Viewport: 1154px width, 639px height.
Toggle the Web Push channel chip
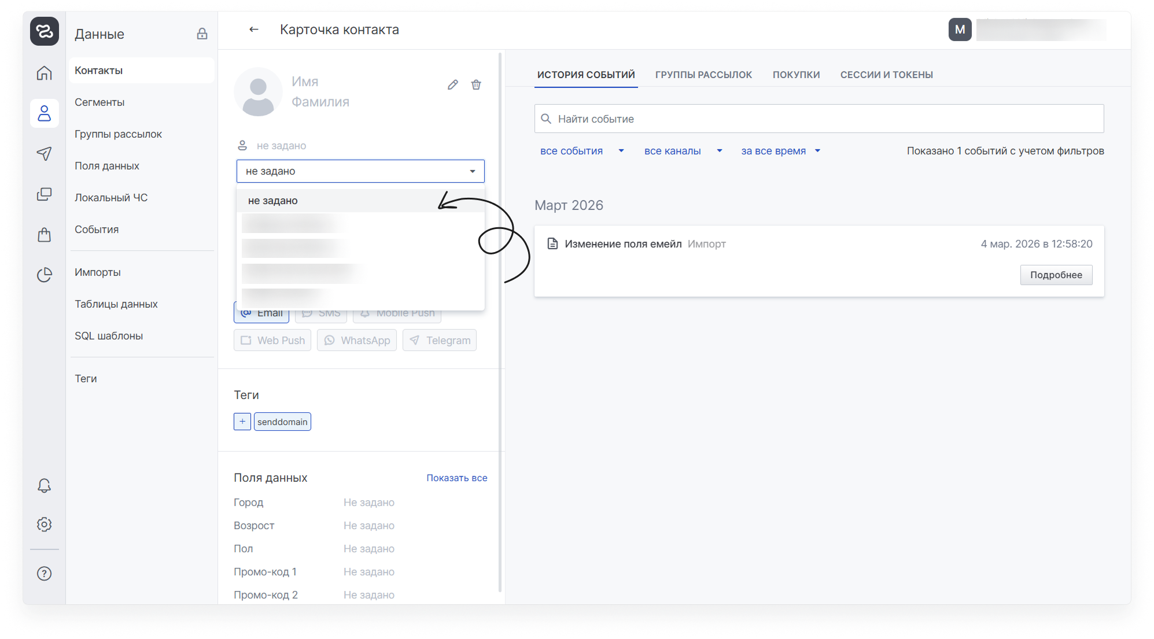click(272, 341)
